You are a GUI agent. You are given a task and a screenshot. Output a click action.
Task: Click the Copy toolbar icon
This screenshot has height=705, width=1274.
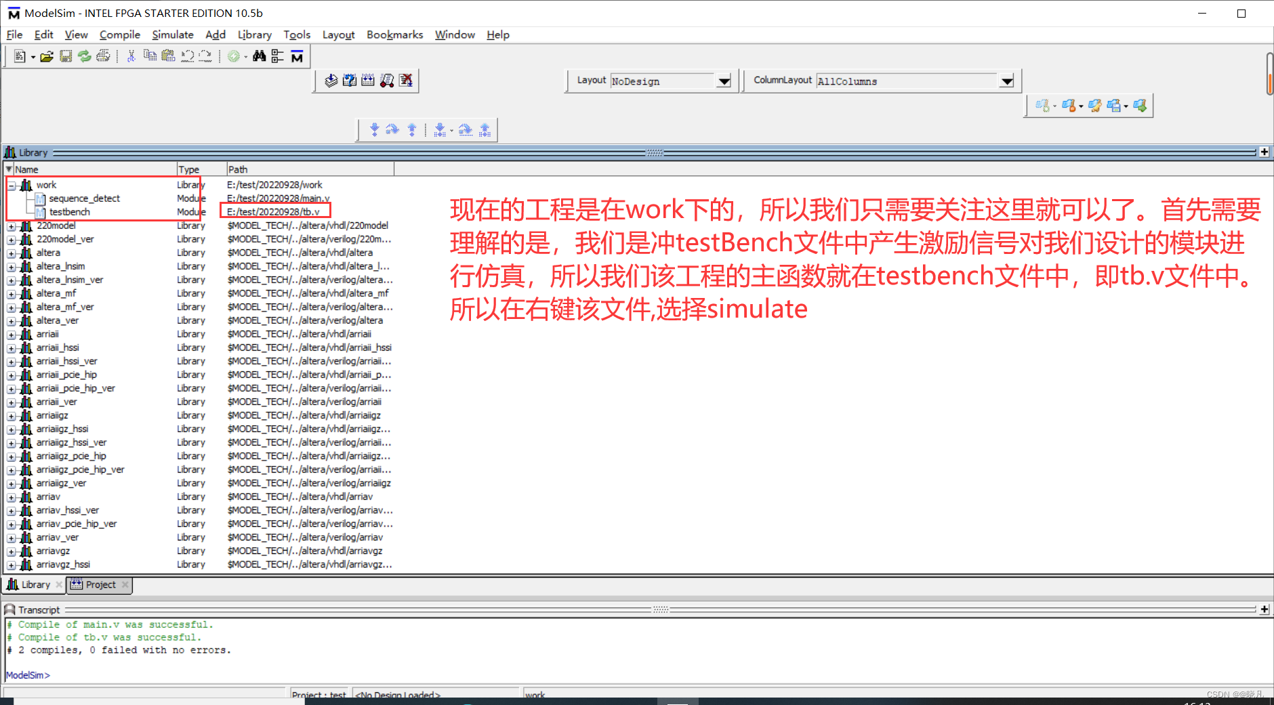coord(150,57)
